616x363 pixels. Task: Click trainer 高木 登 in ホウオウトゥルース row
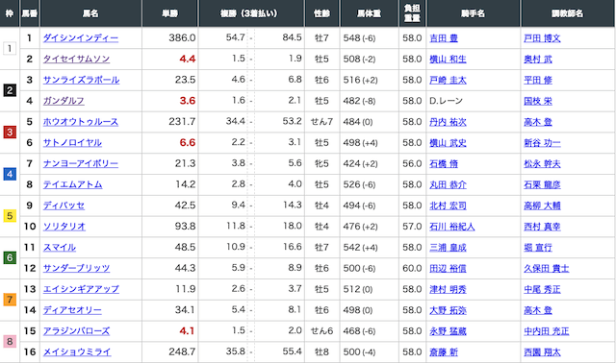[x=538, y=122]
